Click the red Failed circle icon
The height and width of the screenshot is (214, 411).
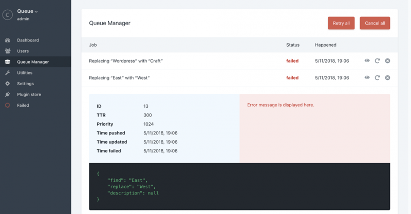[8, 105]
